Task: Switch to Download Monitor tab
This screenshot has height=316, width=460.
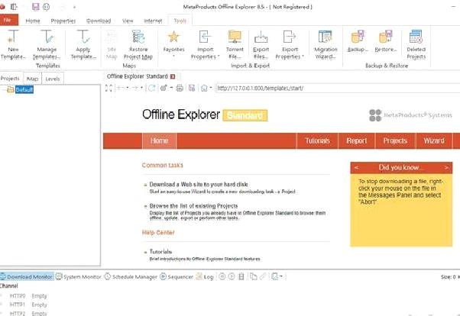Action: click(27, 276)
